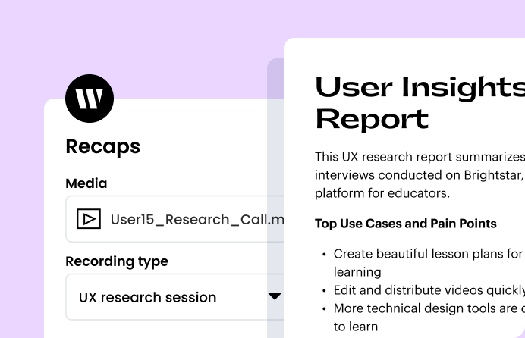Click the User Insights Report title
The image size is (525, 338).
[420, 102]
